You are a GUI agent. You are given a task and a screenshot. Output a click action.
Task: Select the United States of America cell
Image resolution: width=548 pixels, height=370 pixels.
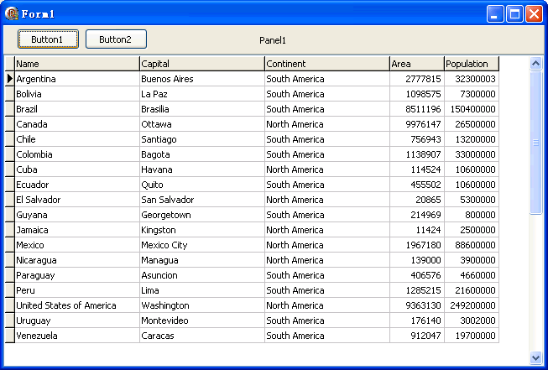(x=77, y=305)
